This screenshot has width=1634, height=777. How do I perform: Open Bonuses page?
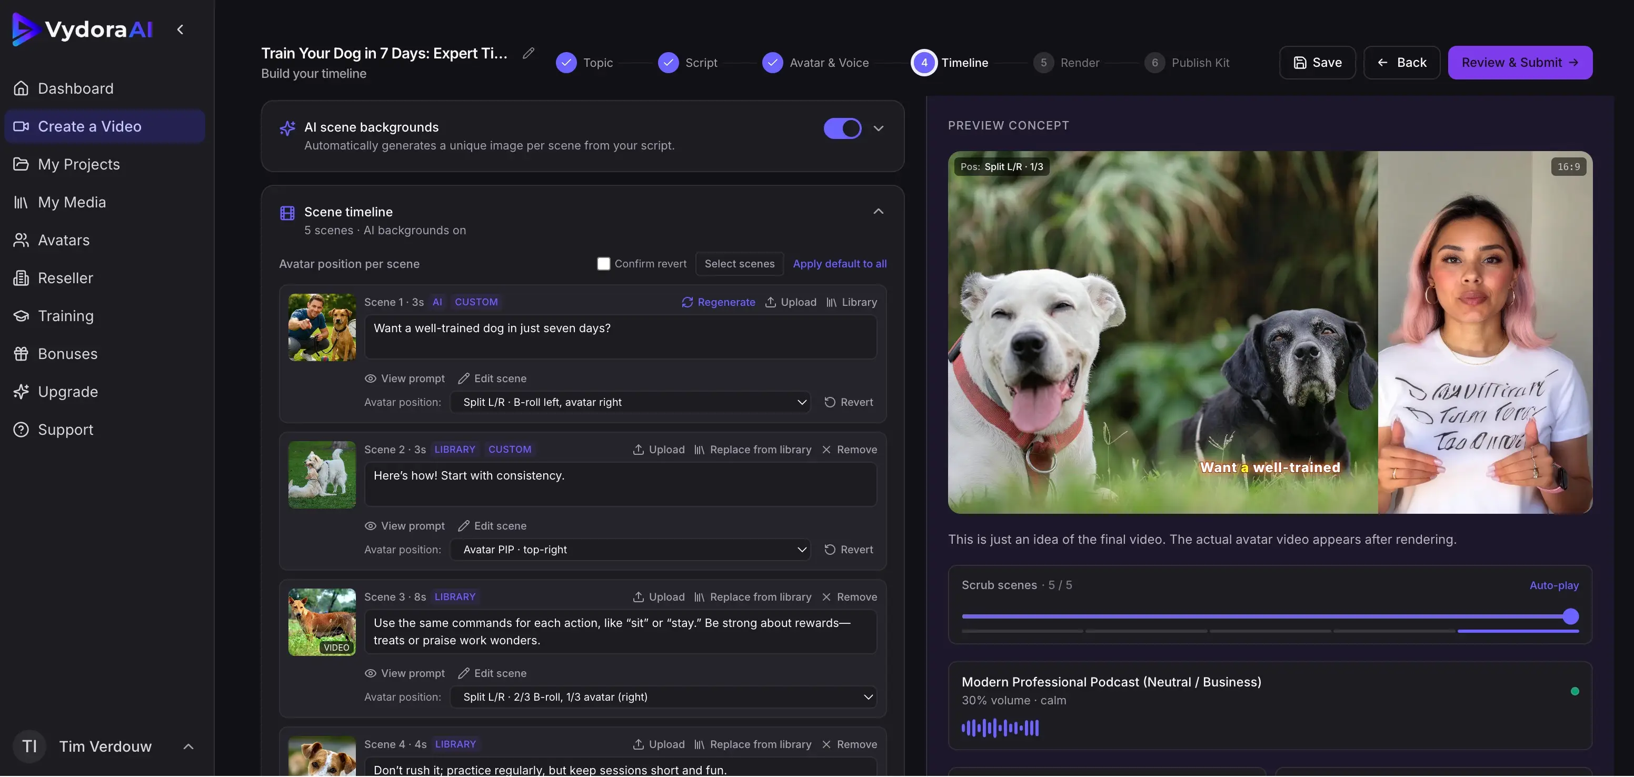click(105, 354)
